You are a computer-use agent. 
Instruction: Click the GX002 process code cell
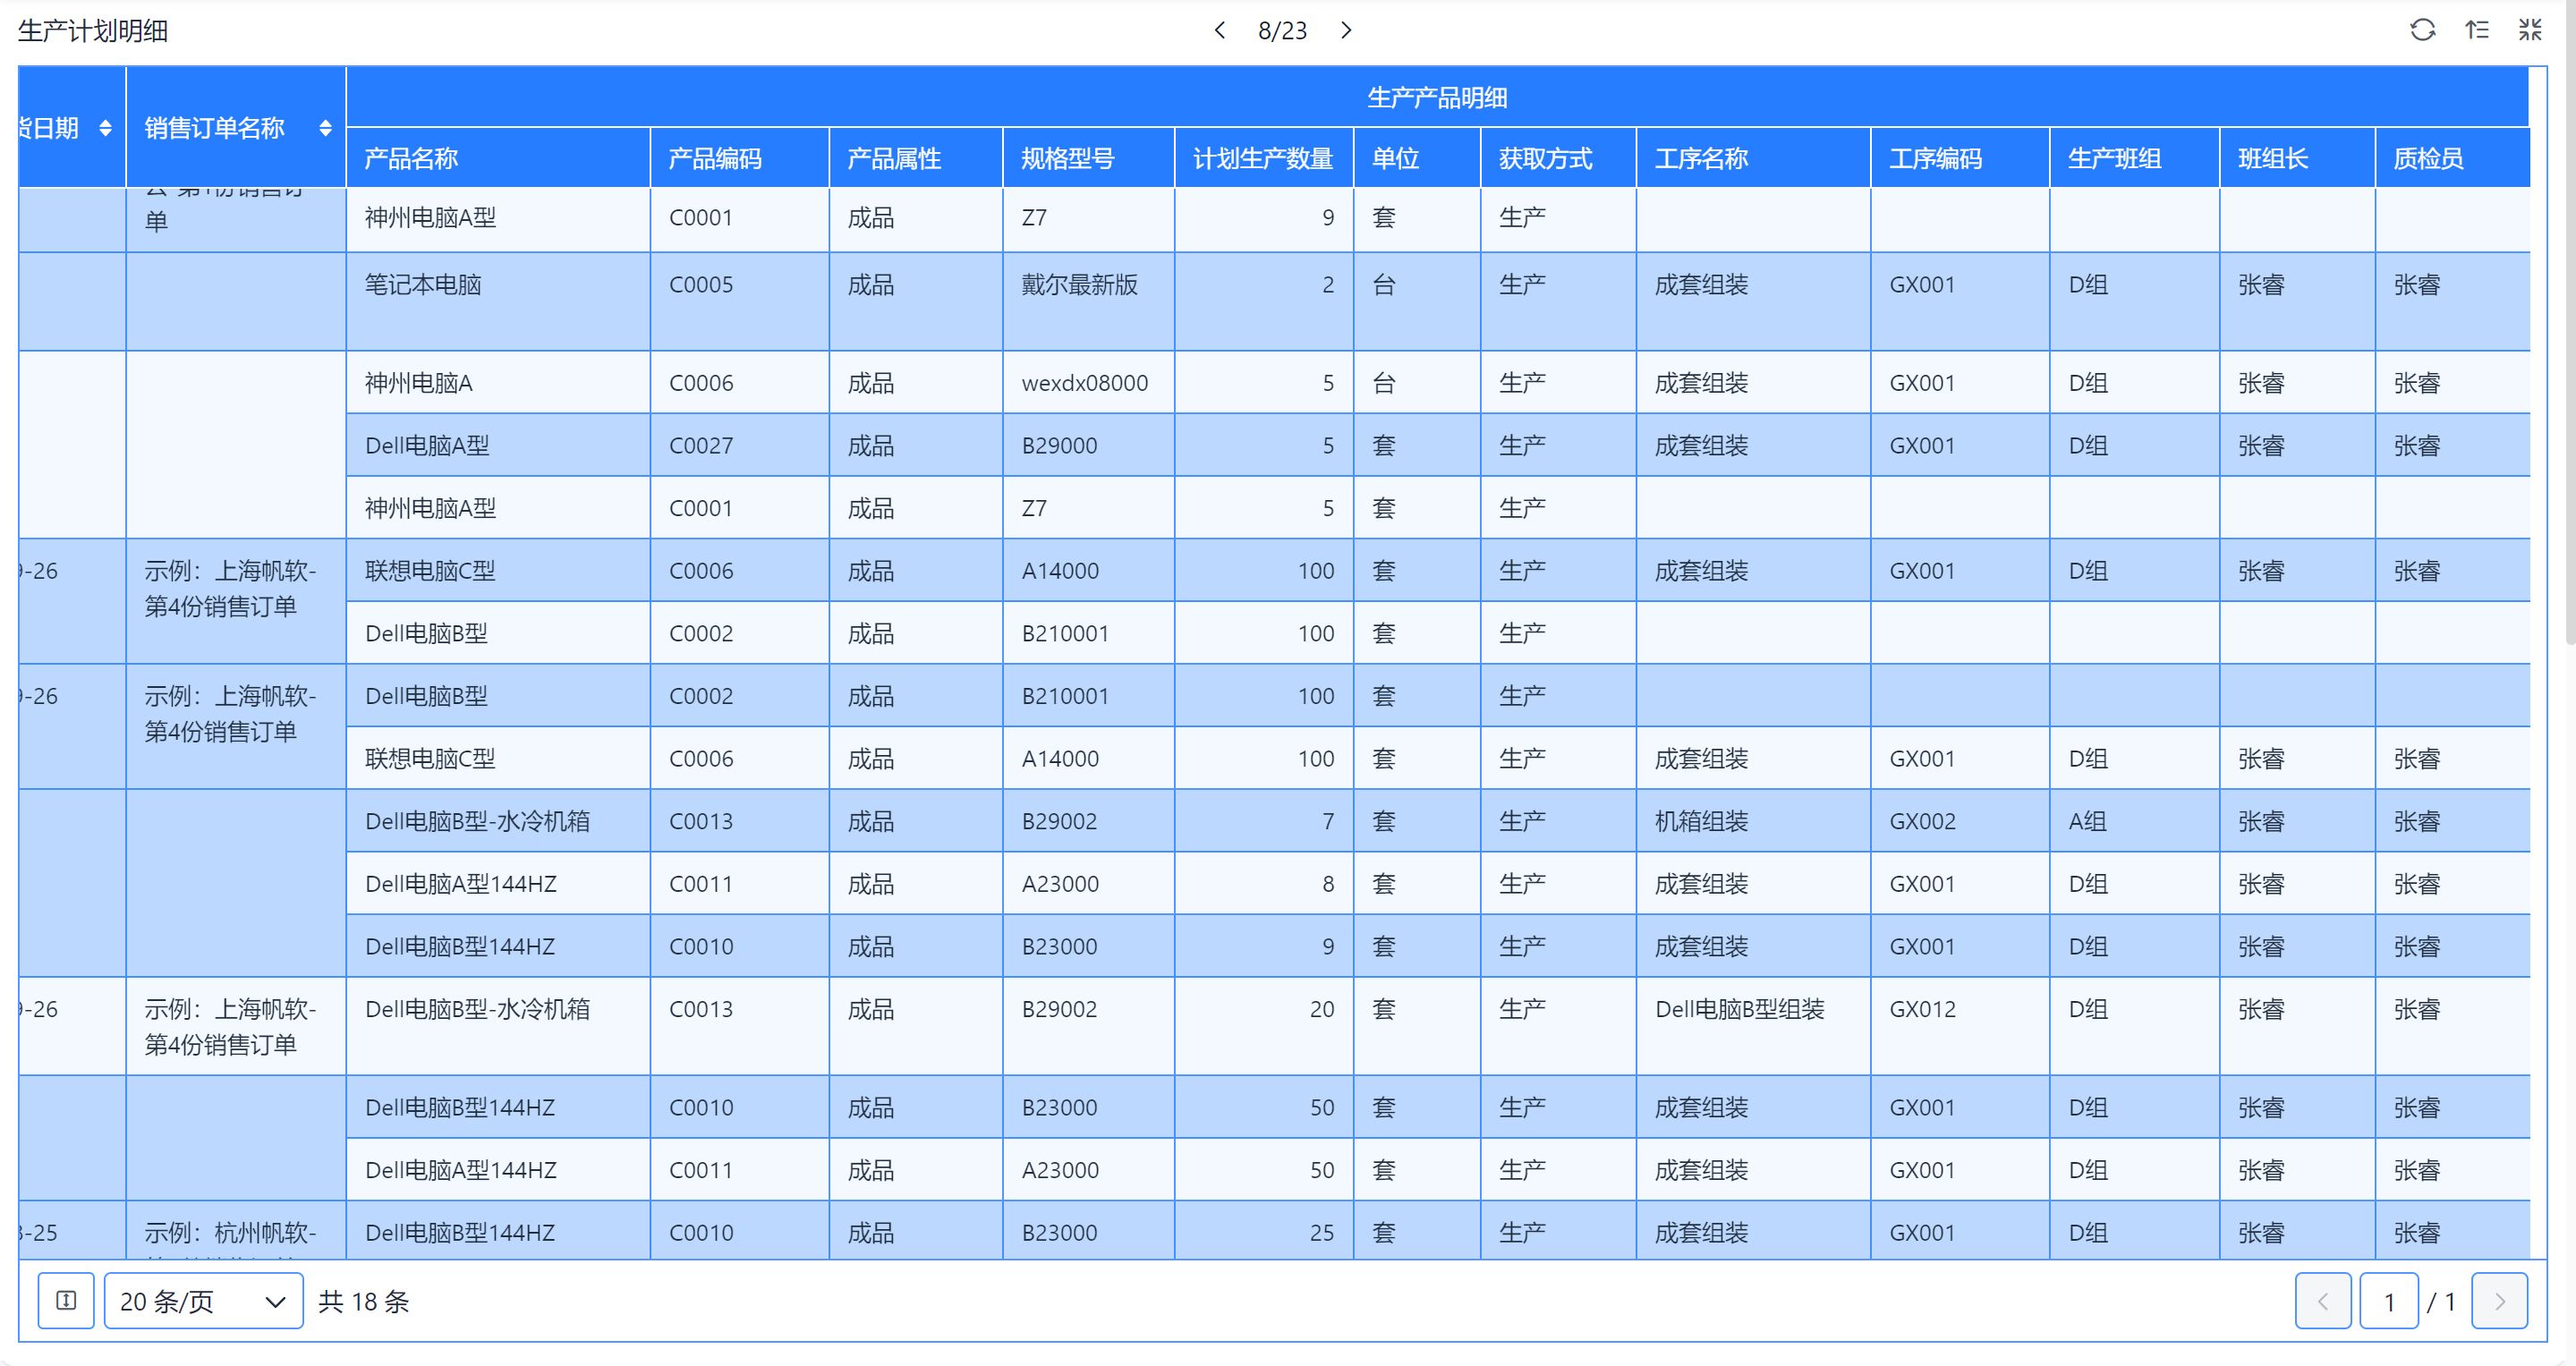pos(1921,821)
